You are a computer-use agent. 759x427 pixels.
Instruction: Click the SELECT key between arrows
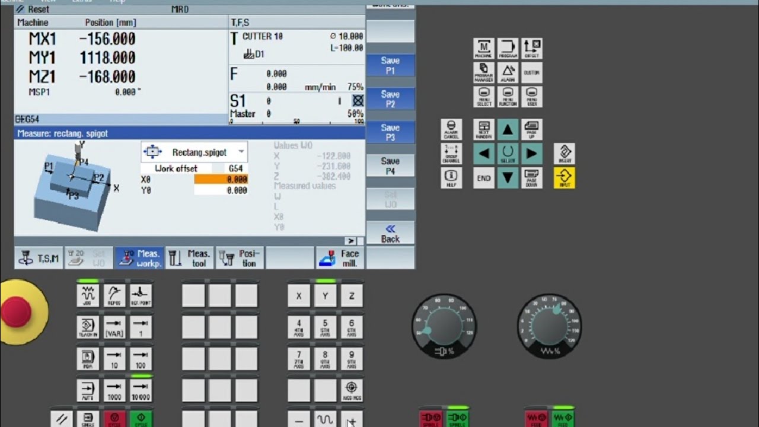(508, 154)
